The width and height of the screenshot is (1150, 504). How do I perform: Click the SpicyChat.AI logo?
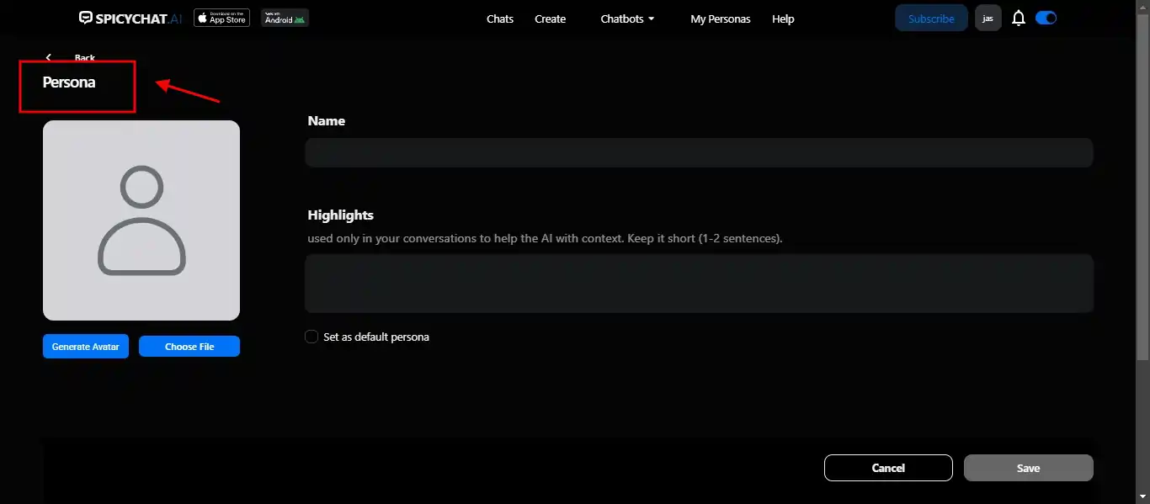[130, 18]
